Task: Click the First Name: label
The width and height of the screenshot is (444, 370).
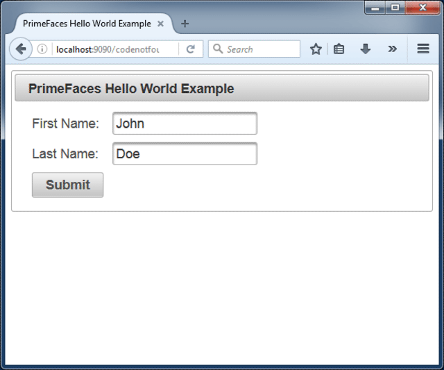Action: coord(66,124)
